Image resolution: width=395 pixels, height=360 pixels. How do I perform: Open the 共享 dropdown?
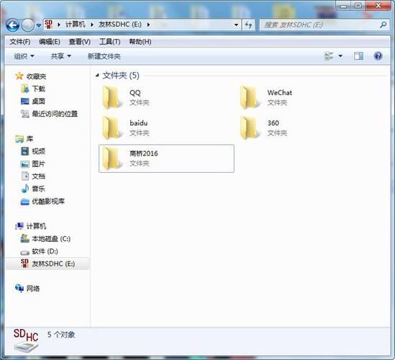pos(60,56)
